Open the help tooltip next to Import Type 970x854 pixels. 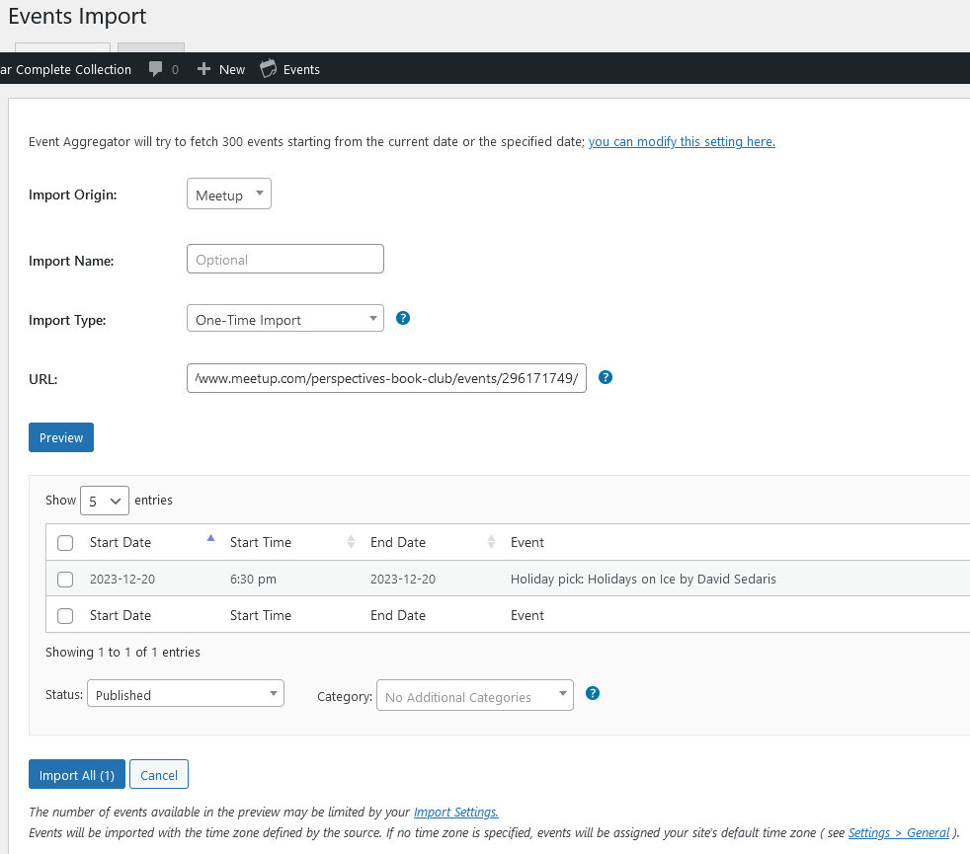tap(402, 318)
